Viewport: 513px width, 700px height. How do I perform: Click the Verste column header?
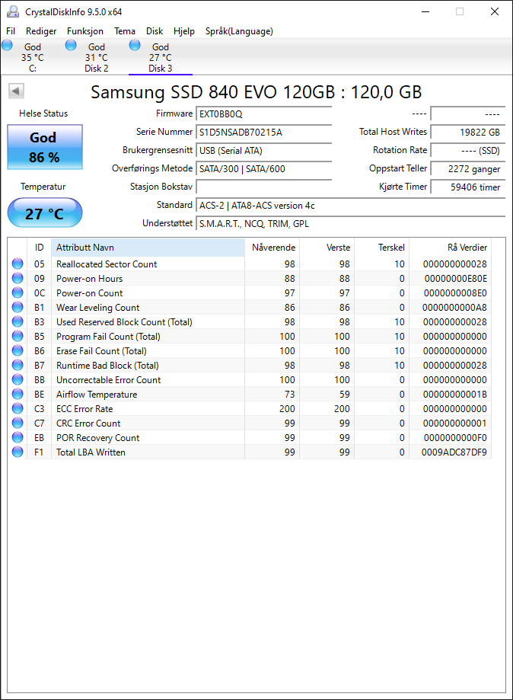[327, 248]
